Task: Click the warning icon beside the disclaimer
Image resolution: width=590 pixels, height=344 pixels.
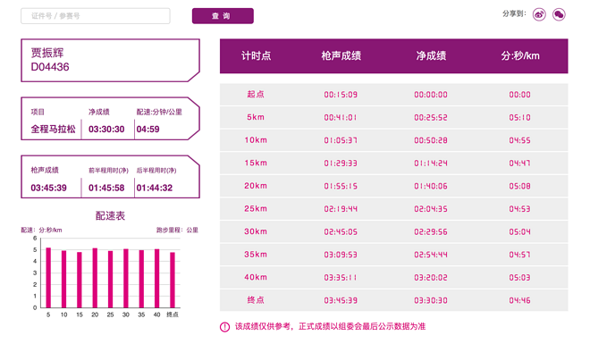Action: [x=224, y=327]
